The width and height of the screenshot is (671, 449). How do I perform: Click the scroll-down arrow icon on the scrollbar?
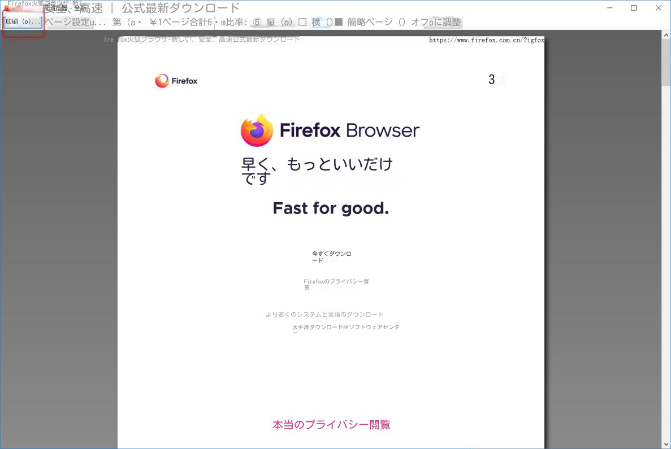tap(665, 444)
